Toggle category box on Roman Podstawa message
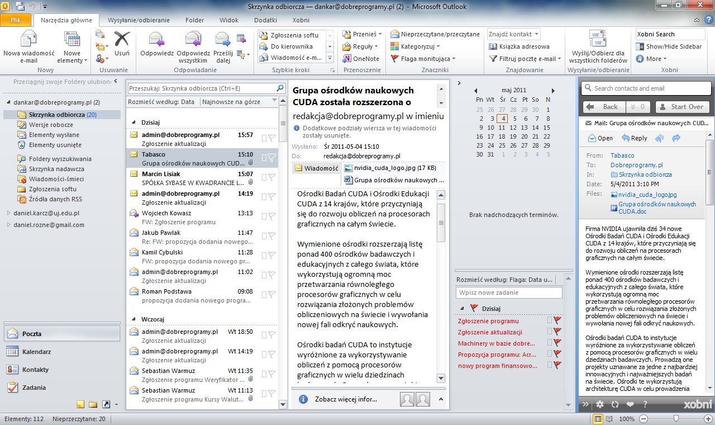715x425 pixels. pos(264,294)
